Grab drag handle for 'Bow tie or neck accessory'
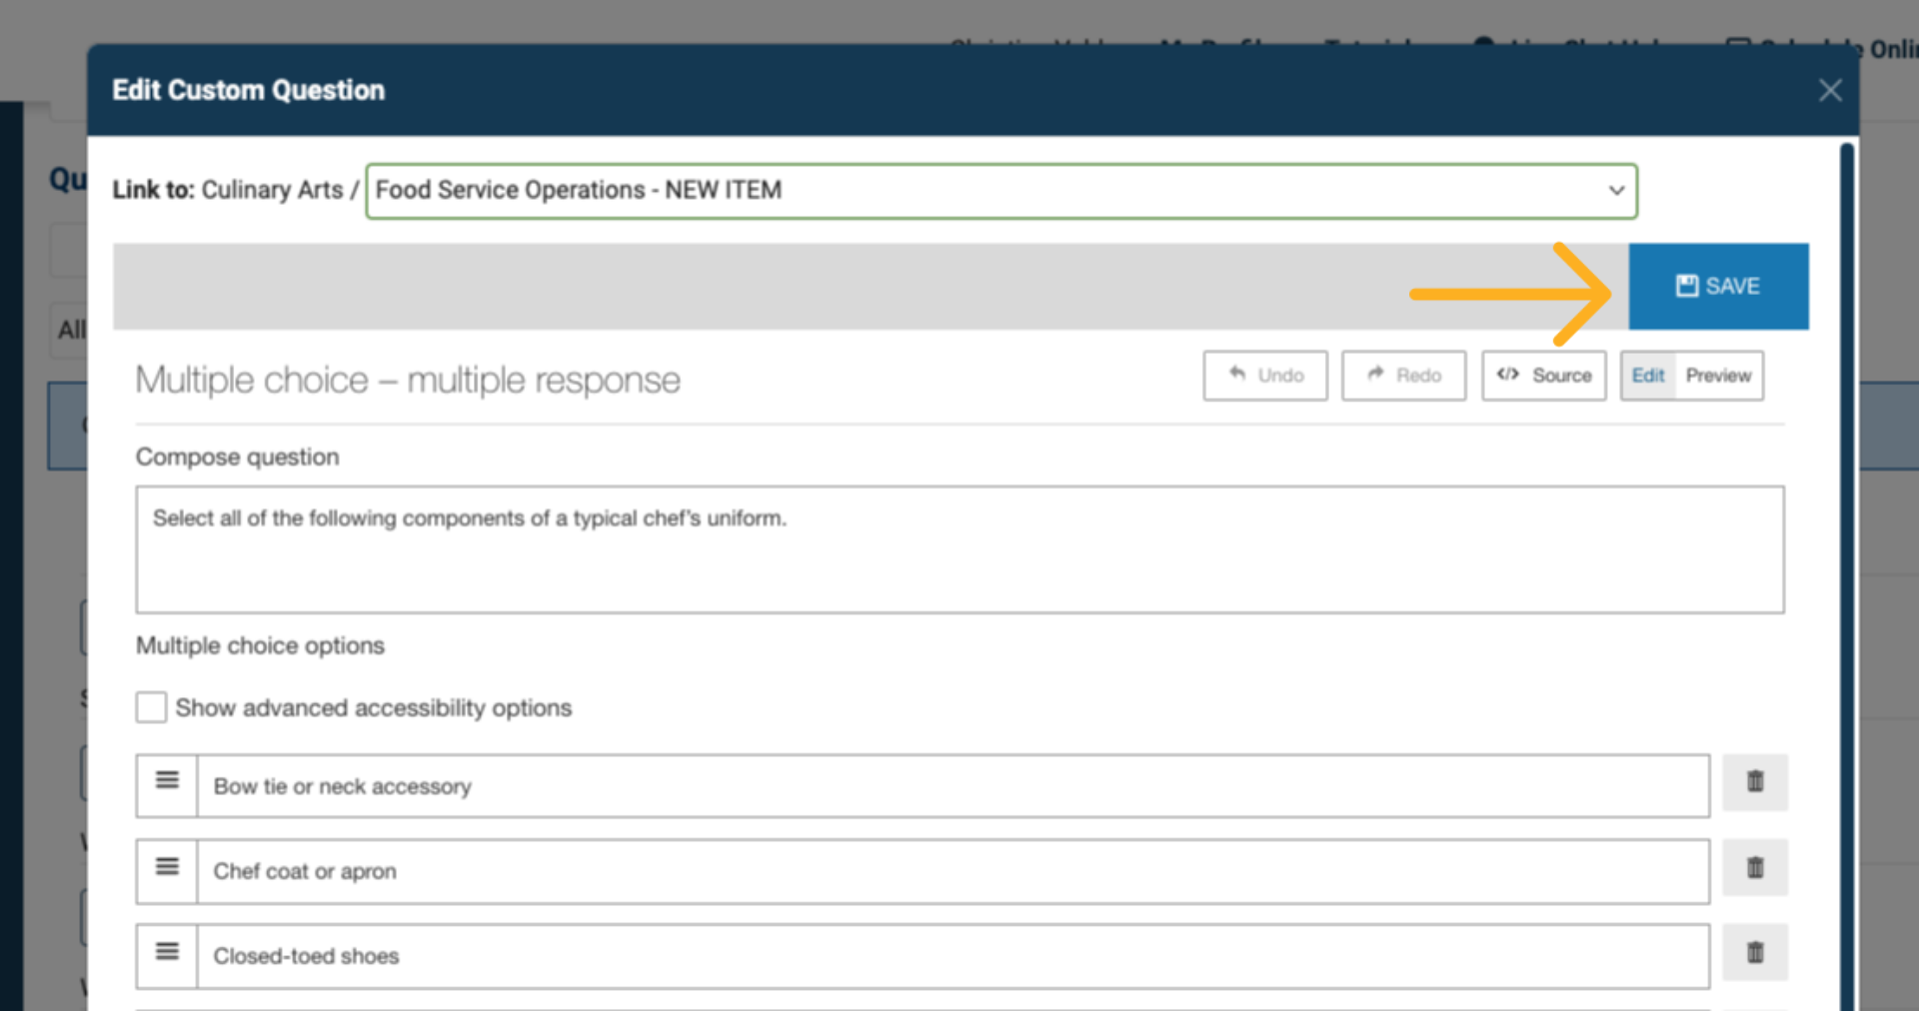This screenshot has width=1919, height=1011. [167, 781]
